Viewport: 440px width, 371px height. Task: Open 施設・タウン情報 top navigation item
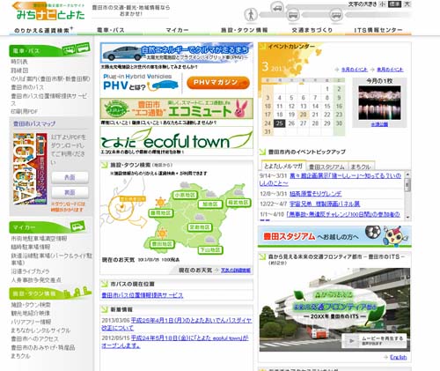point(244,30)
